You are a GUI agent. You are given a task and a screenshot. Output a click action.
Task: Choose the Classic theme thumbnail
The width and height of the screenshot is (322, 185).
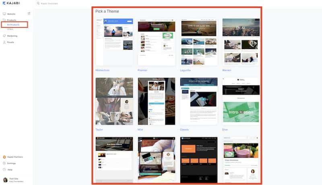pos(199,101)
